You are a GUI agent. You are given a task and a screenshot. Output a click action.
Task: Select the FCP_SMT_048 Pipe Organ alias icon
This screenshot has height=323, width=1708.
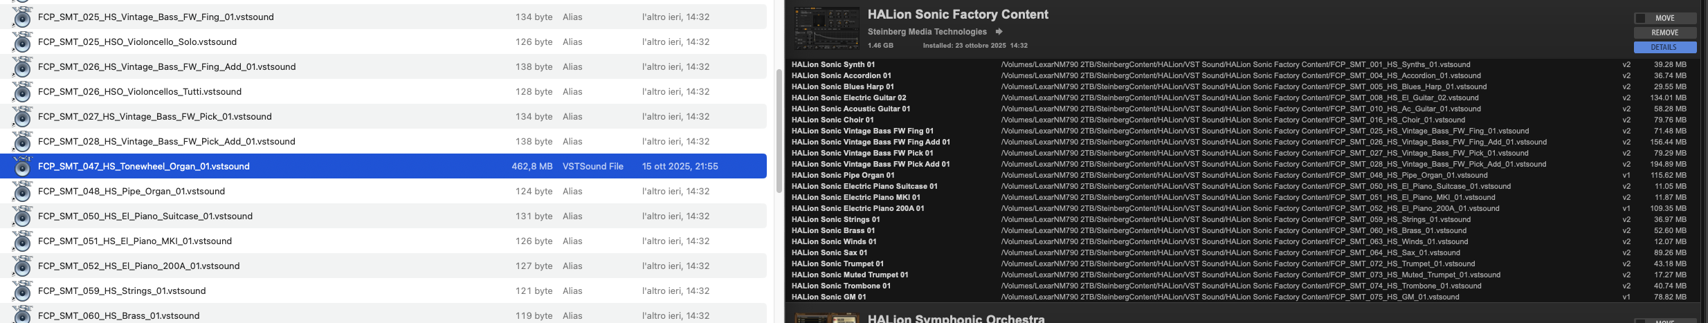point(22,191)
